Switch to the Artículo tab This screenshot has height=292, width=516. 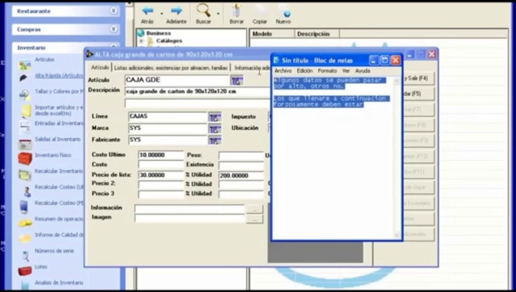coord(100,67)
